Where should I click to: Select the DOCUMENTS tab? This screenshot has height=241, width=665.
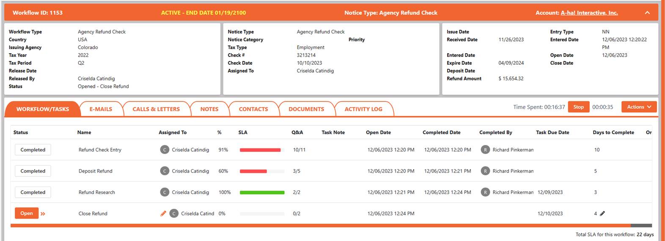pyautogui.click(x=306, y=109)
